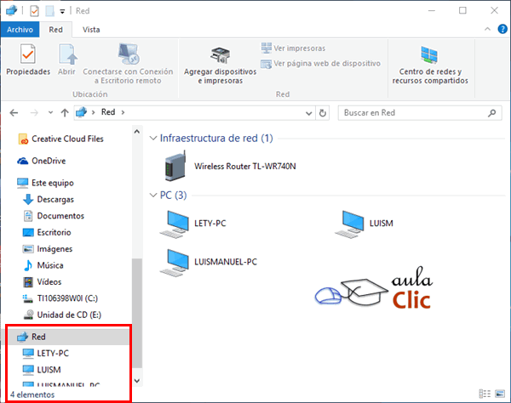Open the address bar history dropdown

point(308,112)
